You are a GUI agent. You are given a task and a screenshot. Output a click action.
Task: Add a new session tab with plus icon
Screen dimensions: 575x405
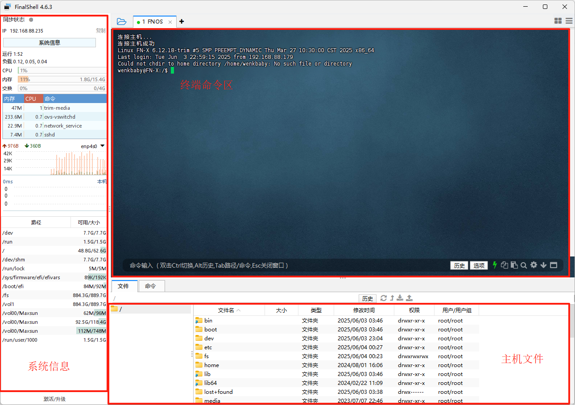coord(182,21)
